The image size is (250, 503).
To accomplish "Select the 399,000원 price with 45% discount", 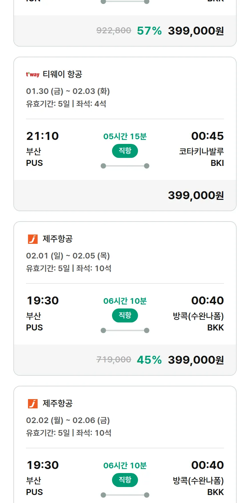I will coord(196,360).
